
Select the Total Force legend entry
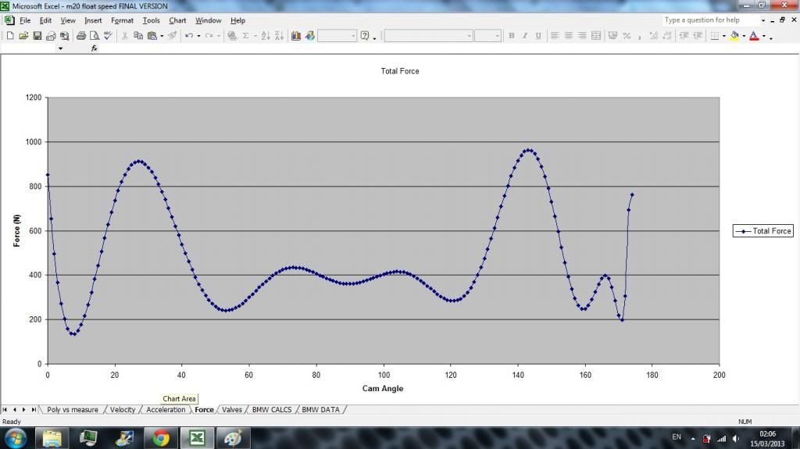click(763, 231)
